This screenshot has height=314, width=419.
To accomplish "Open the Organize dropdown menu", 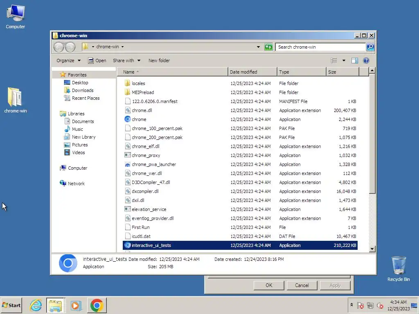I will (x=68, y=61).
